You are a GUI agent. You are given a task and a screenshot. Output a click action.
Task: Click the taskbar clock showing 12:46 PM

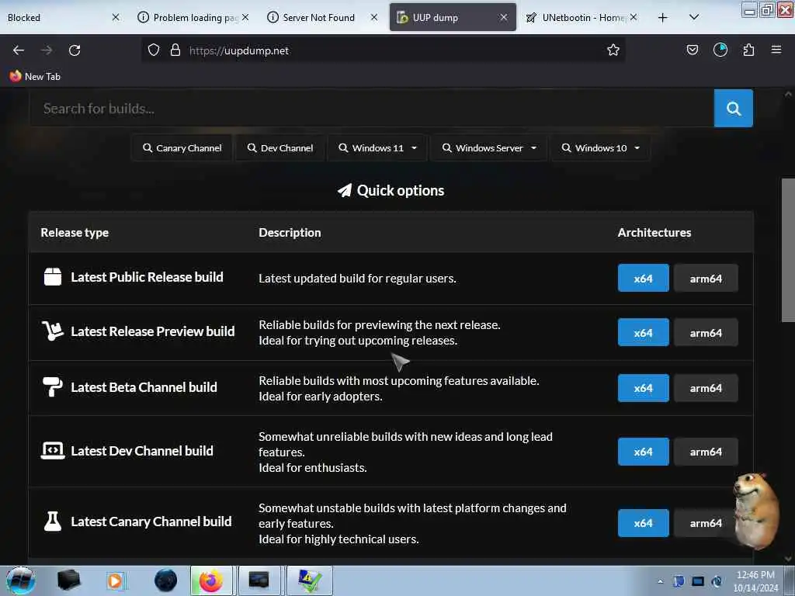(x=755, y=581)
